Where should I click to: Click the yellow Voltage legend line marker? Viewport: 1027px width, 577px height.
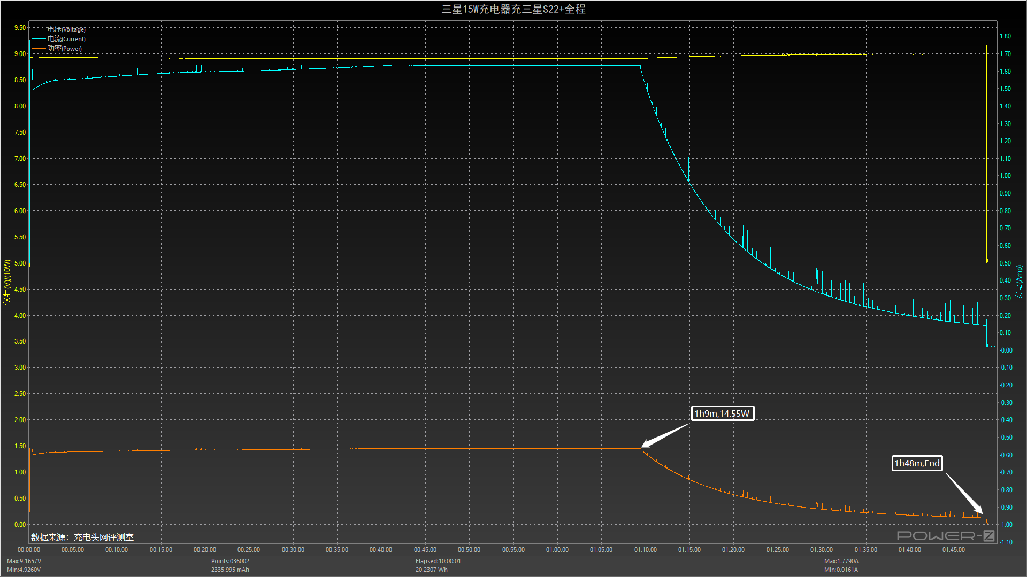pos(39,29)
